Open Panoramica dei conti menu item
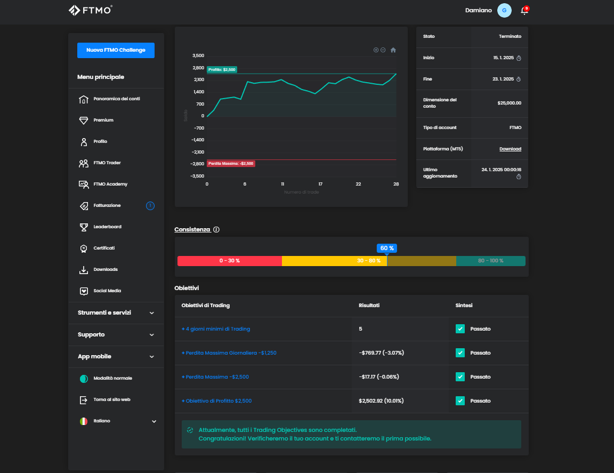This screenshot has height=473, width=614. (x=116, y=99)
